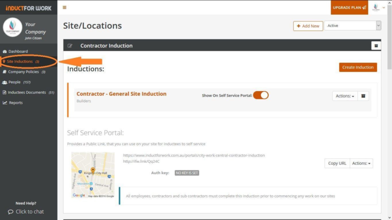The image size is (392, 220).
Task: Click the chat bubble icon
Action: pyautogui.click(x=11, y=212)
